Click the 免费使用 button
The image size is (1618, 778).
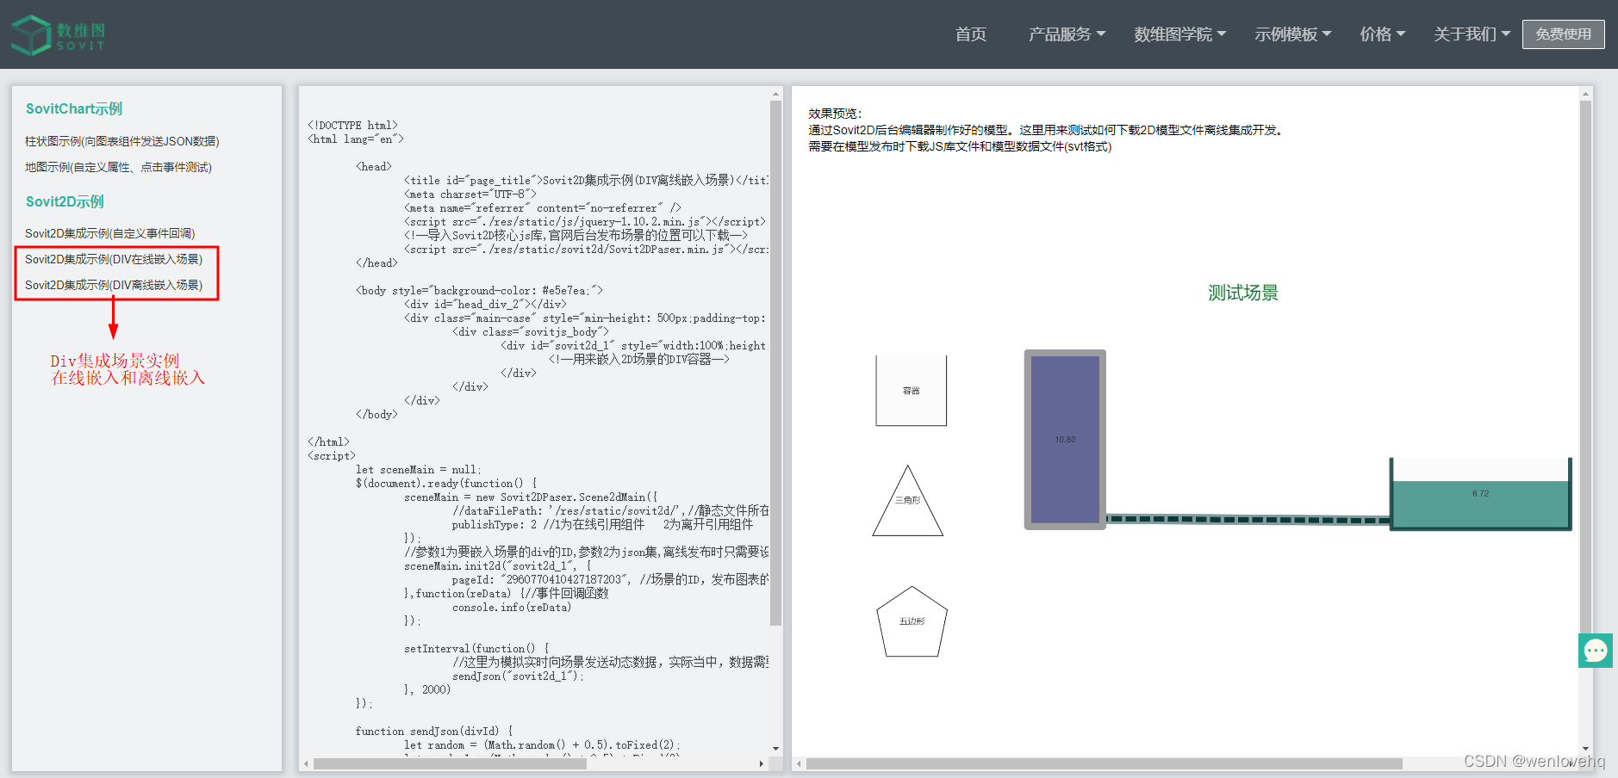click(1563, 34)
